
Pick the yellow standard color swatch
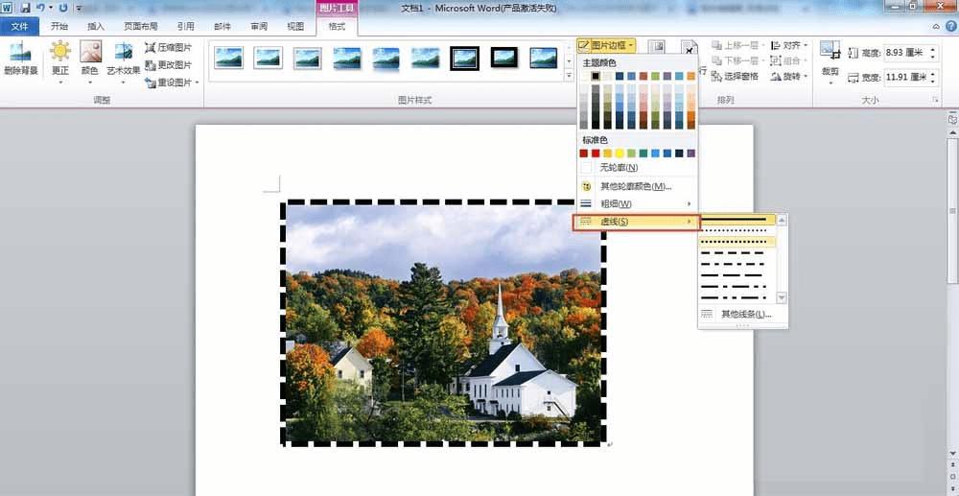(620, 154)
